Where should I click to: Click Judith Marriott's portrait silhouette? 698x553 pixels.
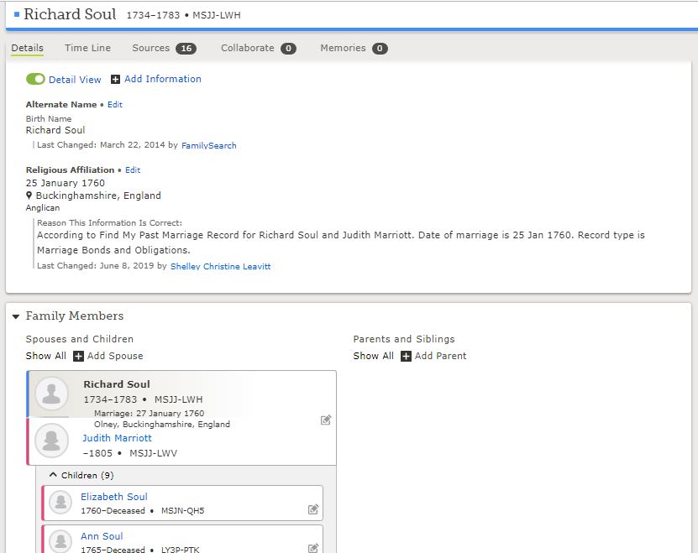[51, 441]
